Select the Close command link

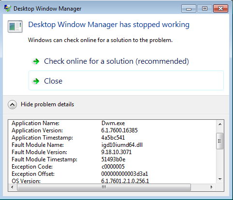tap(126, 81)
